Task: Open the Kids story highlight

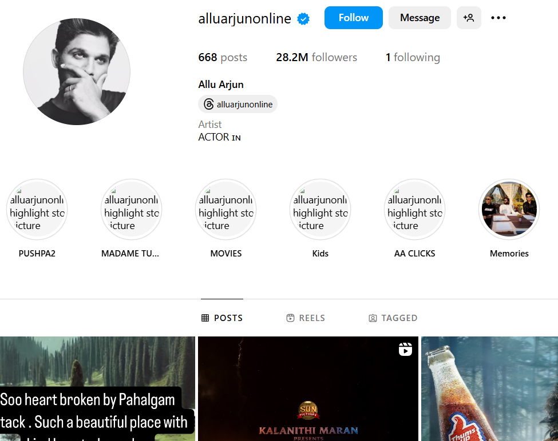Action: (320, 210)
